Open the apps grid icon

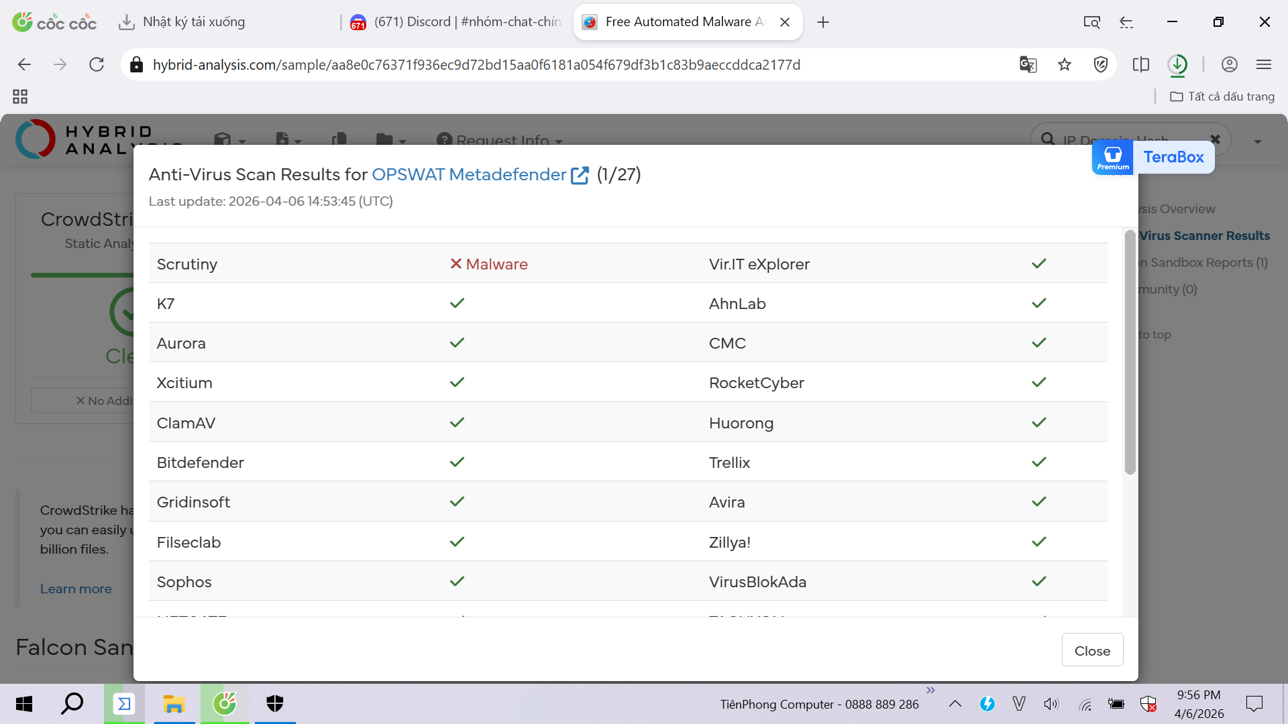click(20, 97)
